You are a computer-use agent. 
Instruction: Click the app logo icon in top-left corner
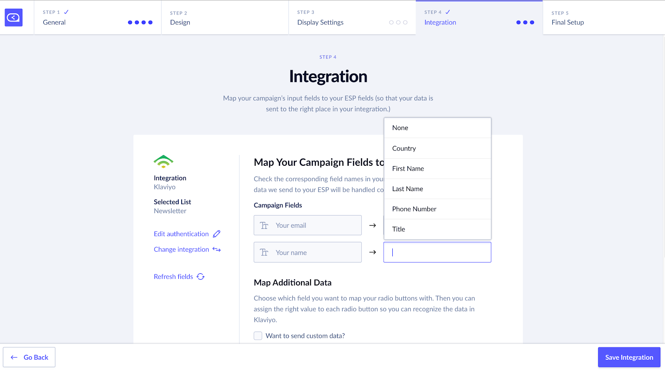14,17
